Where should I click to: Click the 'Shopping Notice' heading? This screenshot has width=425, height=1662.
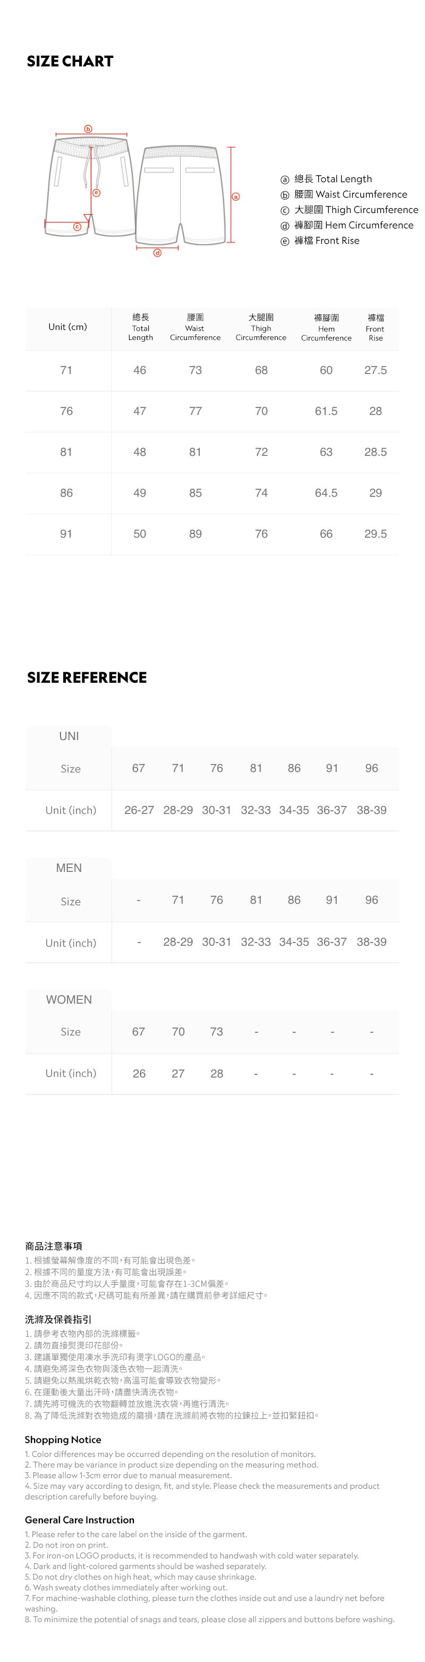pos(63,1439)
